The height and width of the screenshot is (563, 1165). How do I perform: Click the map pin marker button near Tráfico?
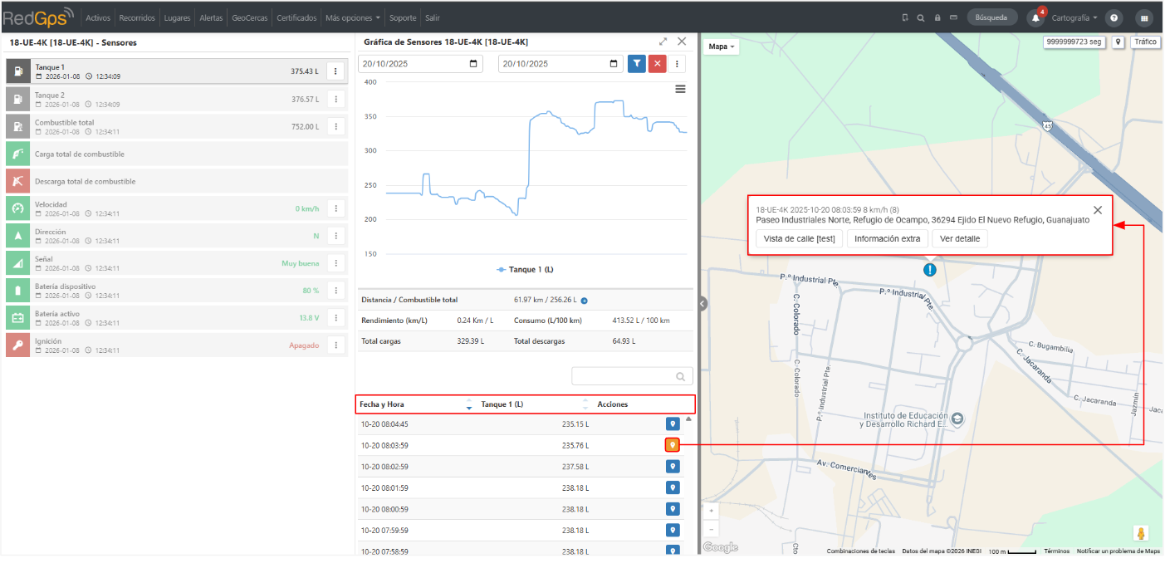click(x=1118, y=42)
